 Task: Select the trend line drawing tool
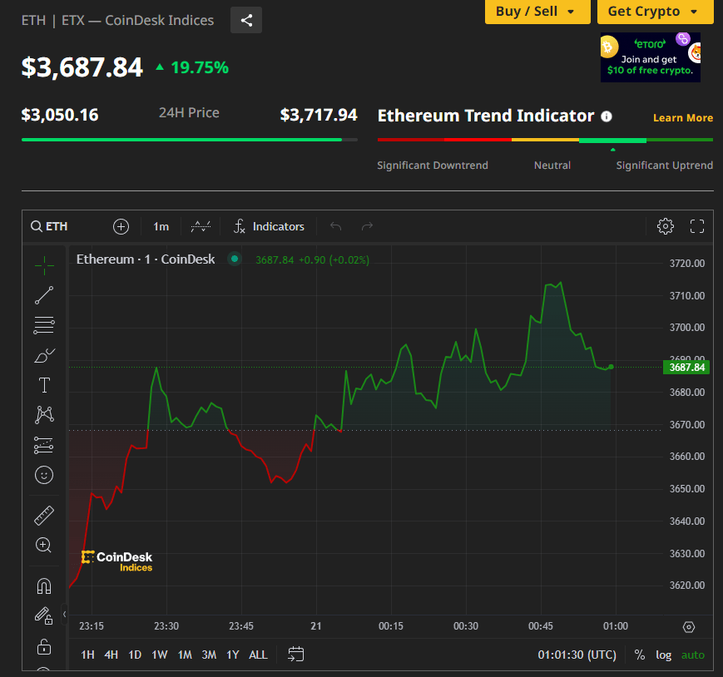pyautogui.click(x=44, y=295)
